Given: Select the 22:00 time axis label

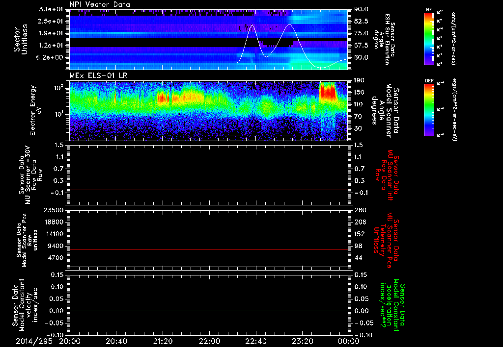Looking at the screenshot, I should tap(210, 341).
